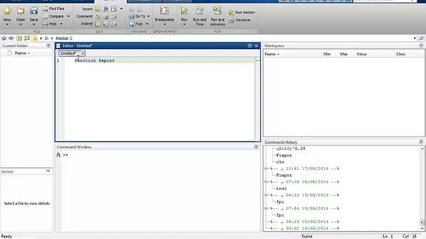The width and height of the screenshot is (426, 239).
Task: Click the Print button
Action: tap(50, 24)
